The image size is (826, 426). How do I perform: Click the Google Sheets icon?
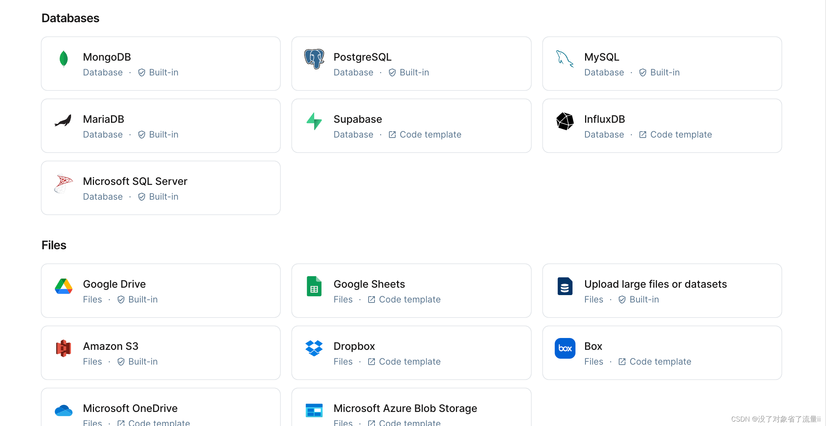(314, 286)
